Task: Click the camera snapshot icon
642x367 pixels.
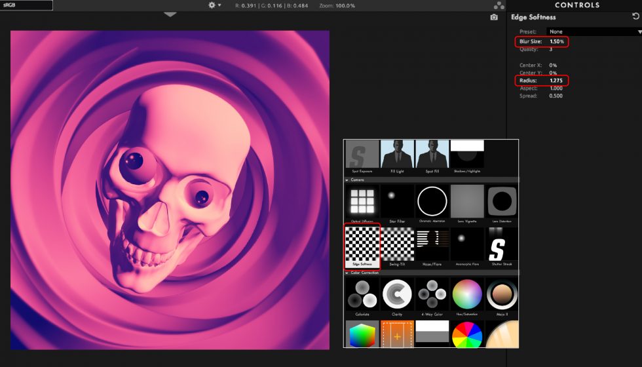Action: [x=494, y=17]
